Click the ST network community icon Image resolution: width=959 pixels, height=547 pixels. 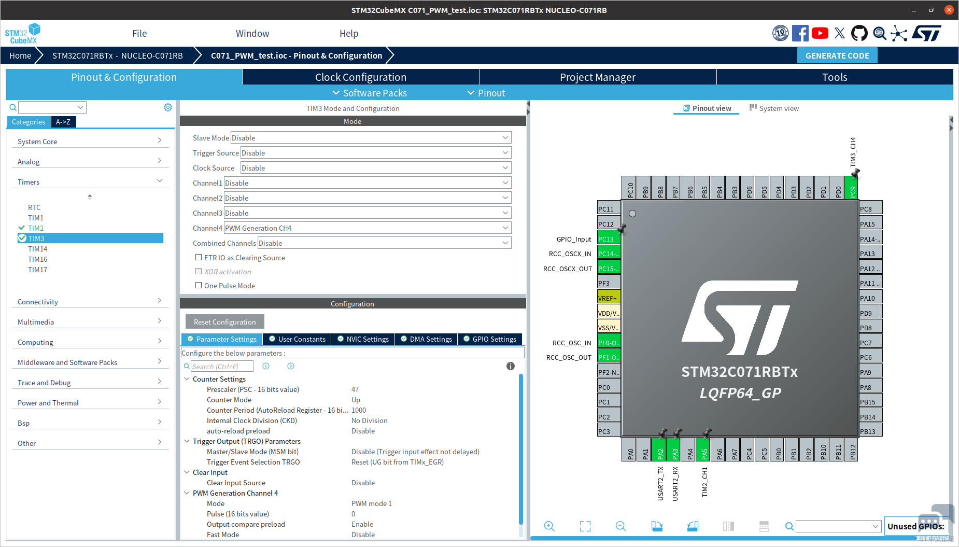click(x=899, y=33)
